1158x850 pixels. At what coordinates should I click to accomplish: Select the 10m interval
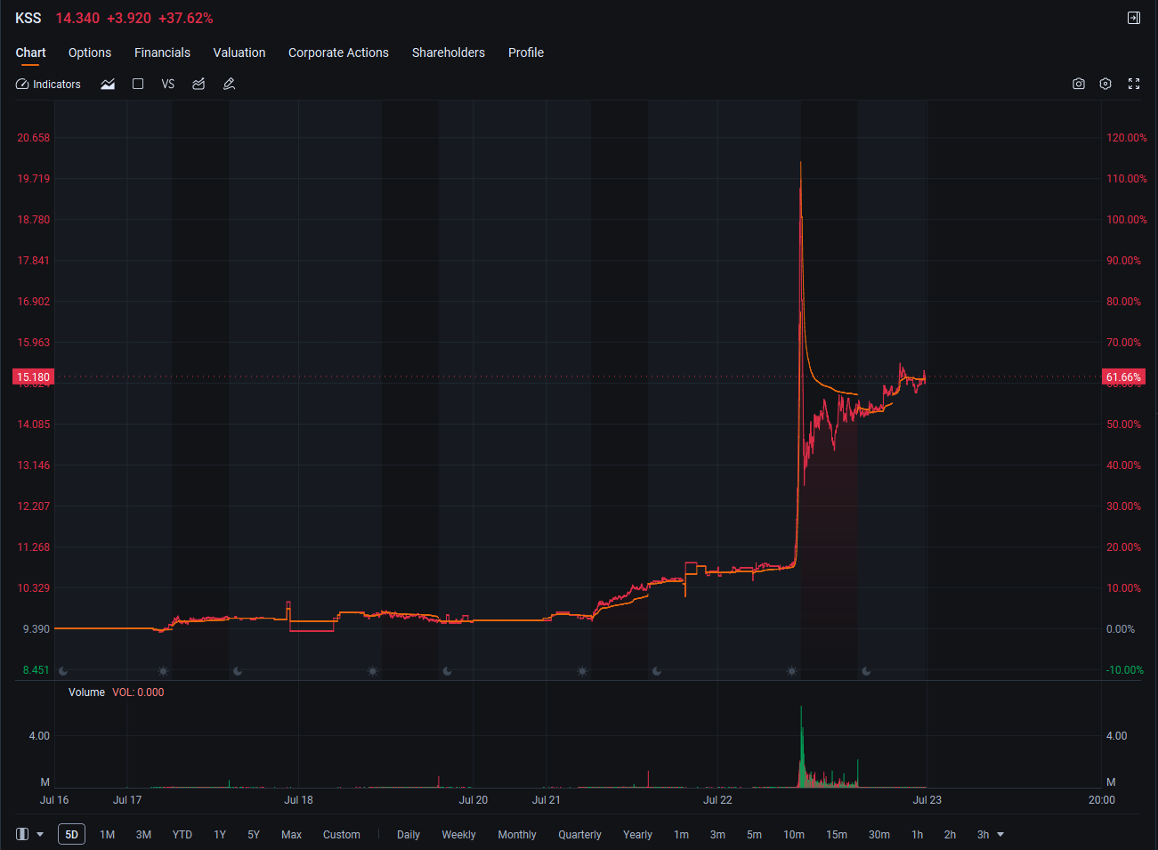click(x=794, y=834)
